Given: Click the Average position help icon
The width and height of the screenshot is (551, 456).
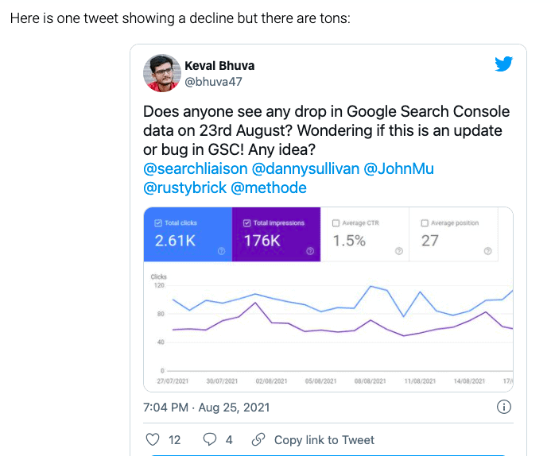Looking at the screenshot, I should tap(487, 251).
